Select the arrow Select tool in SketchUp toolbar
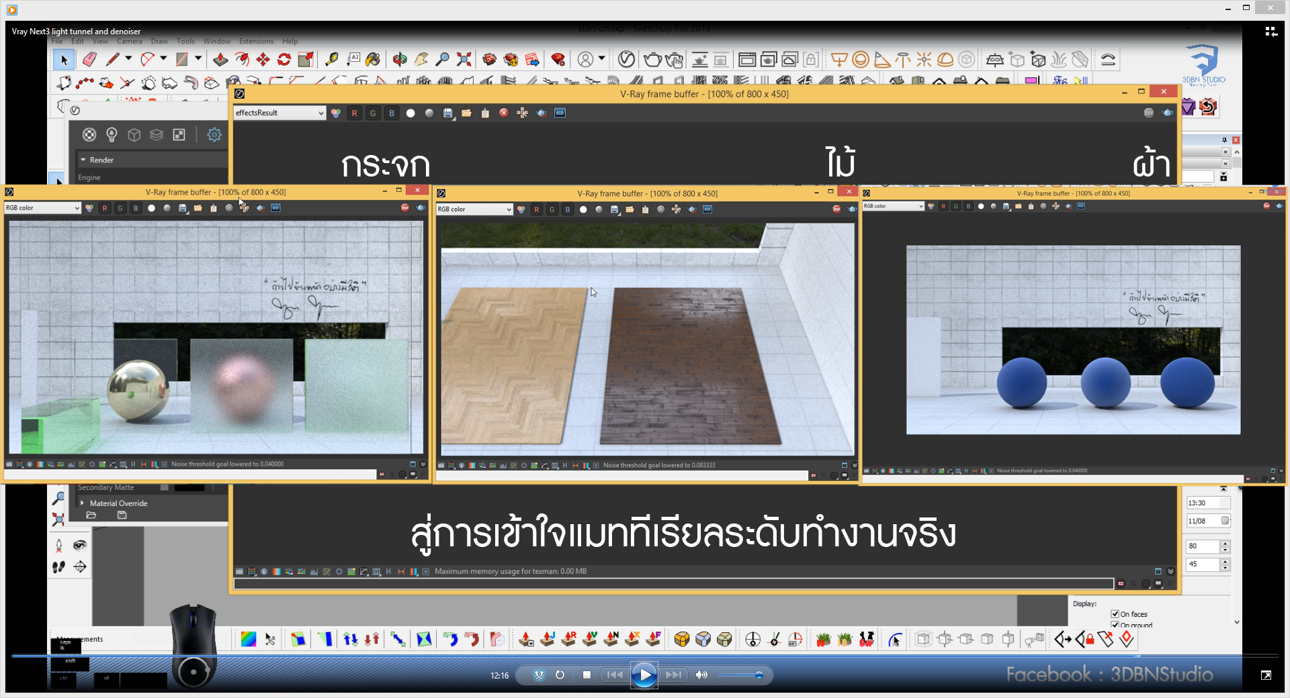1290x698 pixels. [x=64, y=60]
